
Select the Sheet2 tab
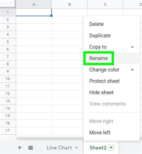(x=98, y=148)
